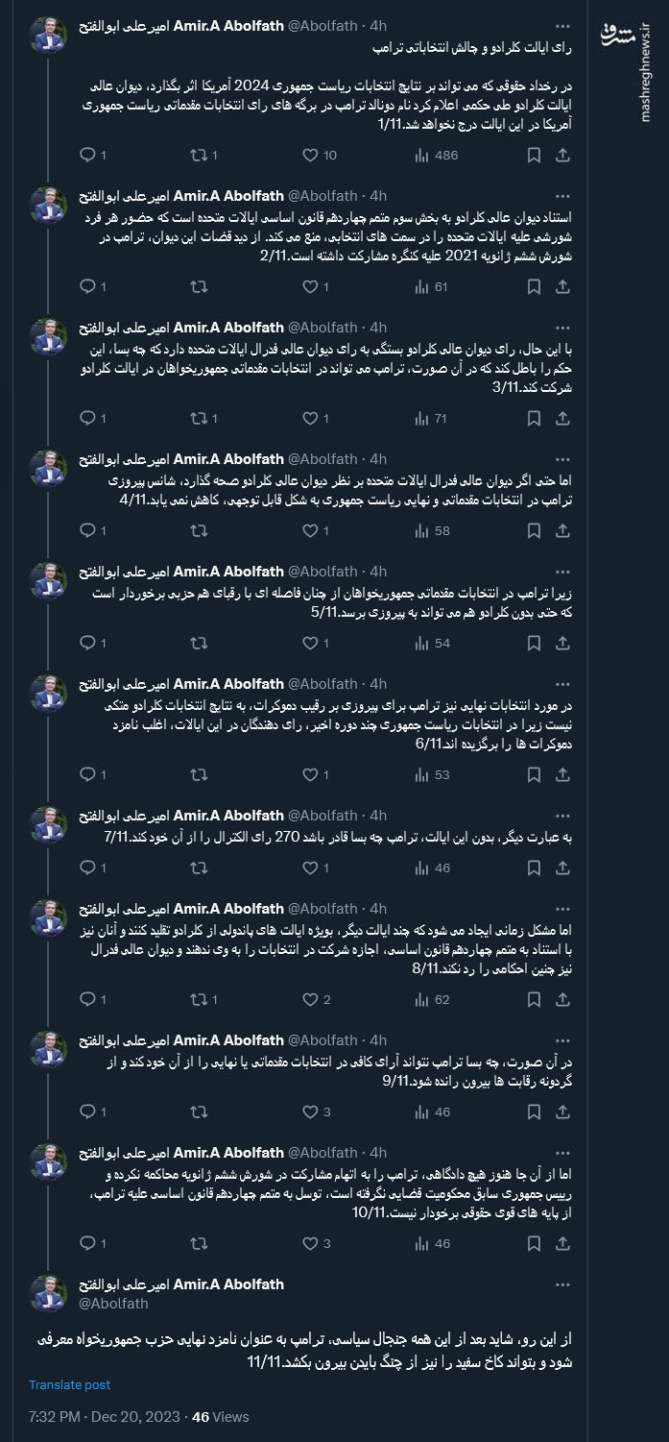The image size is (669, 1442).
Task: Open the share icon on tweet 1/11
Action: (564, 155)
